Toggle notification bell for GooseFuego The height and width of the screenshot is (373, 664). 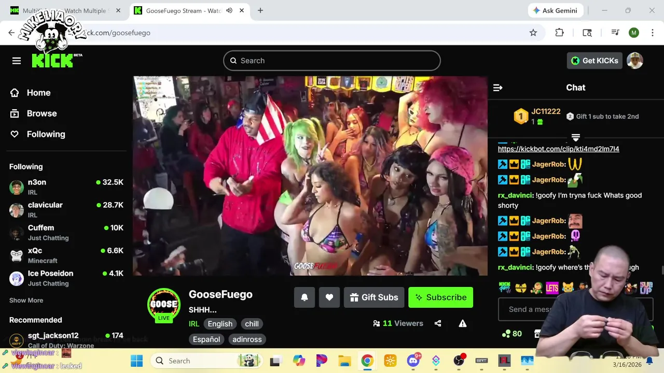(305, 297)
